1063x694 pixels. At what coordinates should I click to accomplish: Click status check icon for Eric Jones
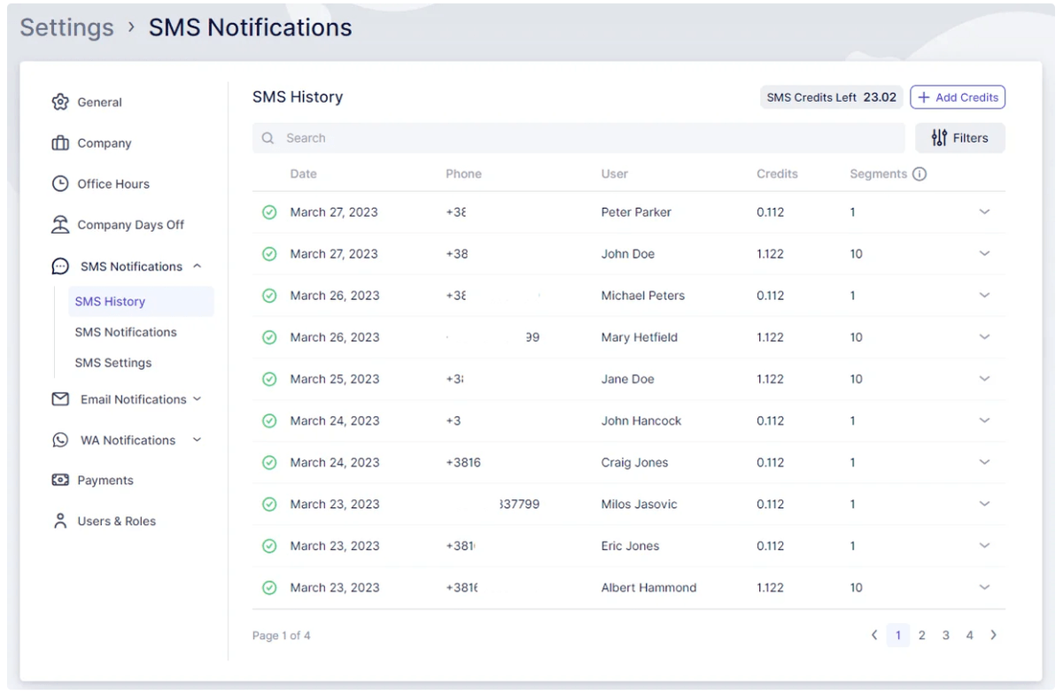coord(269,546)
